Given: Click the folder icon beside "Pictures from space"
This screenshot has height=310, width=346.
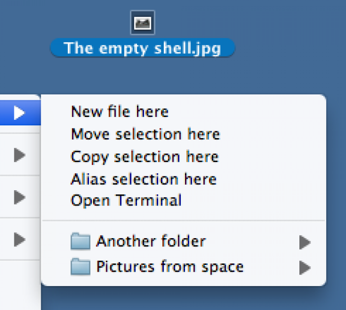Looking at the screenshot, I should 80,267.
